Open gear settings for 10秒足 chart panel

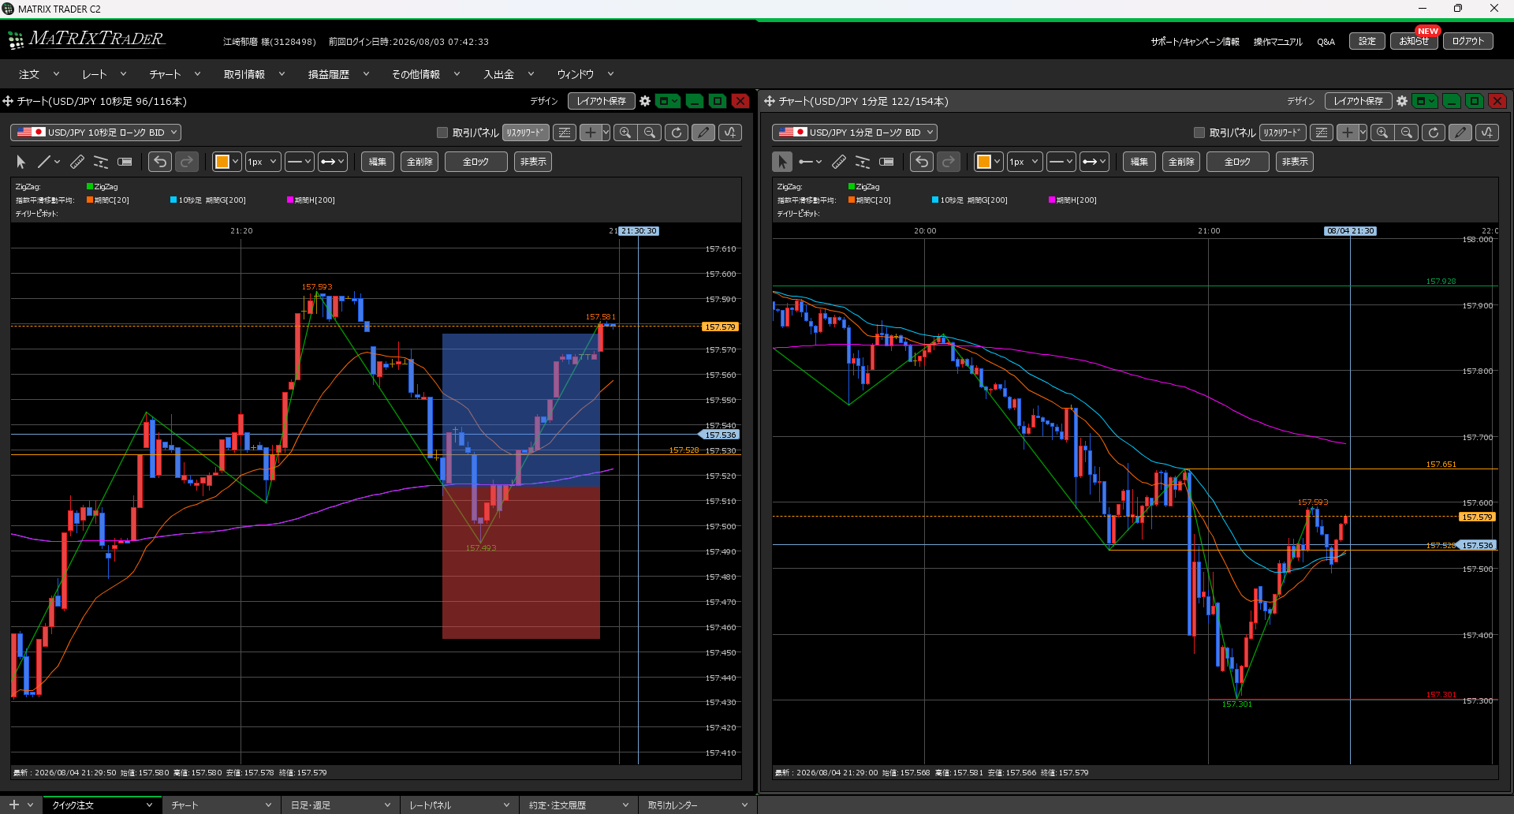pyautogui.click(x=645, y=101)
